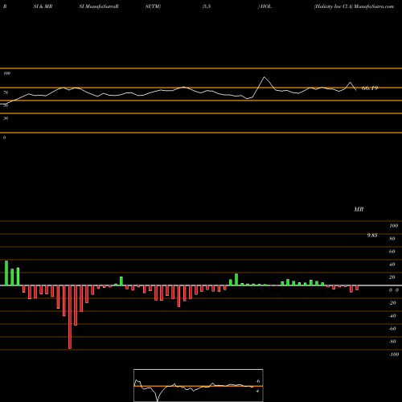The image size is (402, 402).
Task: Click the highest peak of RSI line
Action: 265,77
